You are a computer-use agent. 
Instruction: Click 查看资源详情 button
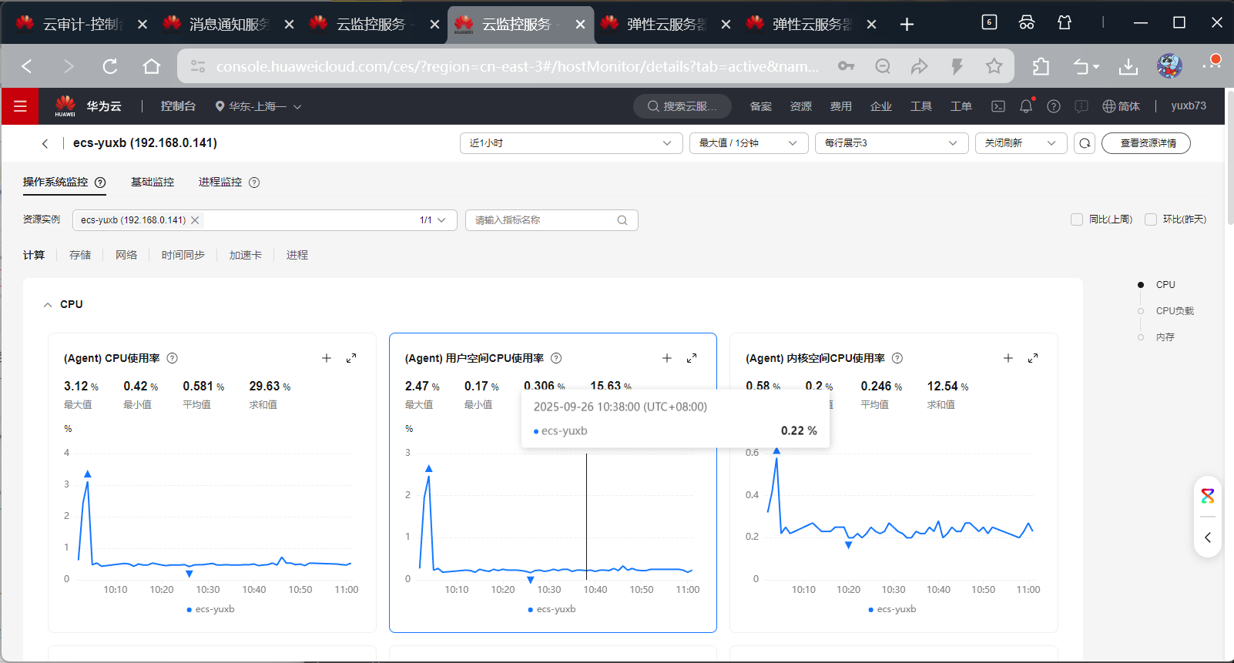tap(1146, 143)
